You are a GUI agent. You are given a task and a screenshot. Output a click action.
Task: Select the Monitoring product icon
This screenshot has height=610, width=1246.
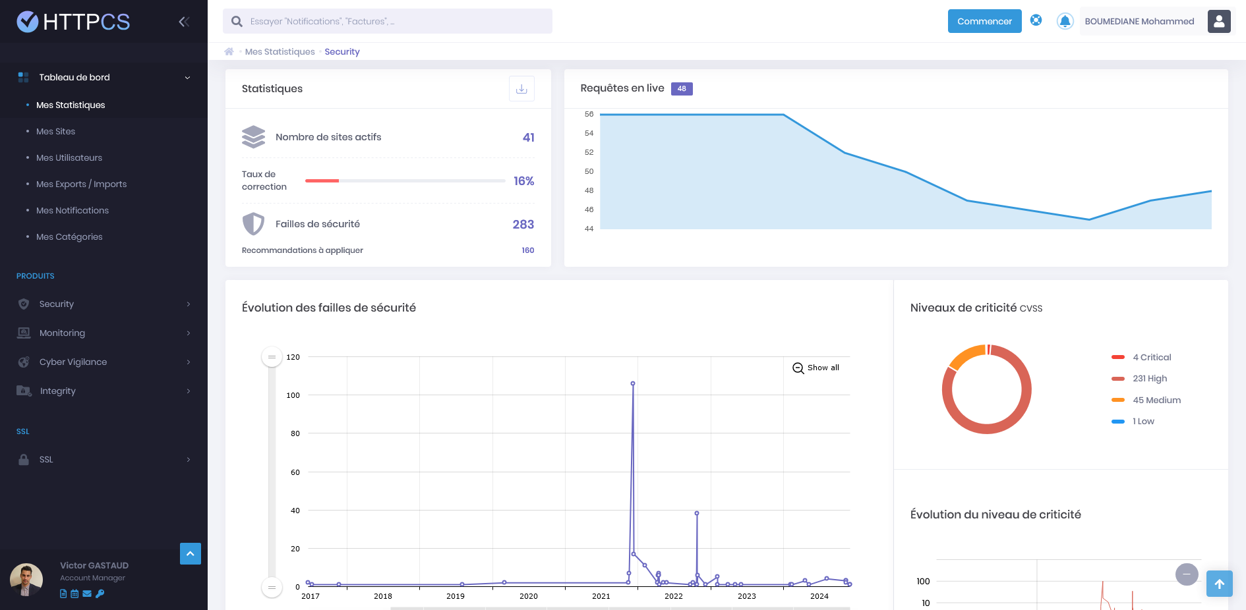tap(23, 333)
